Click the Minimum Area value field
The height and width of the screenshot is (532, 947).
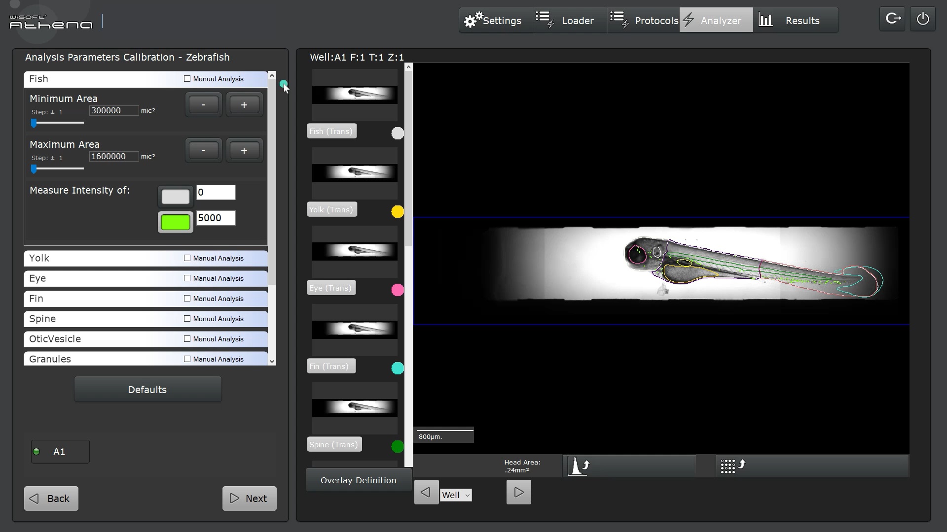click(113, 111)
